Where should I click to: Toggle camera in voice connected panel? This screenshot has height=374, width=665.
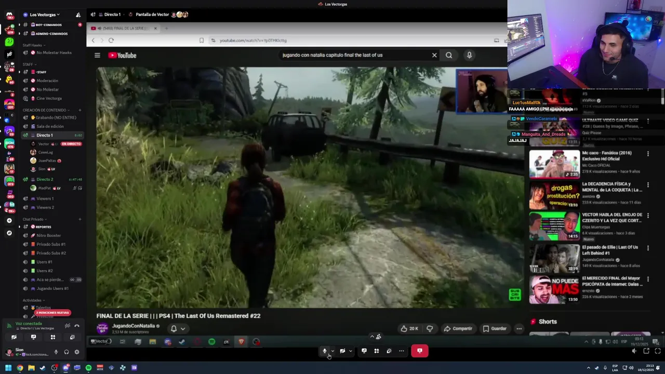14,337
